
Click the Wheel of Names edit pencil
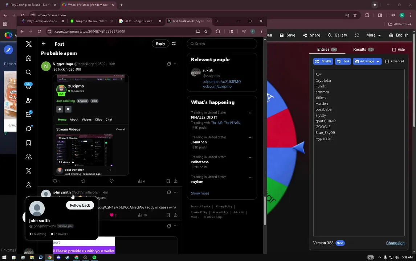point(8,50)
